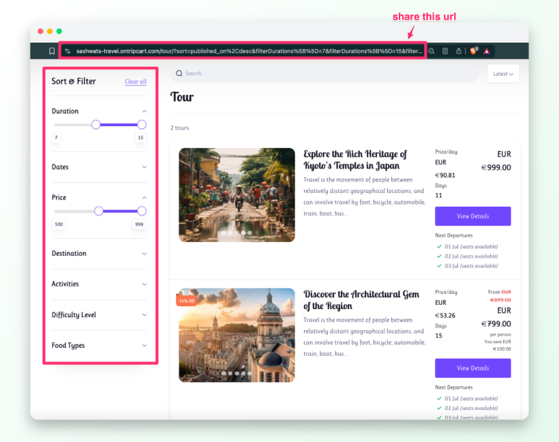559x442 pixels.
Task: Click the Price minimum value box 500
Action: click(59, 224)
